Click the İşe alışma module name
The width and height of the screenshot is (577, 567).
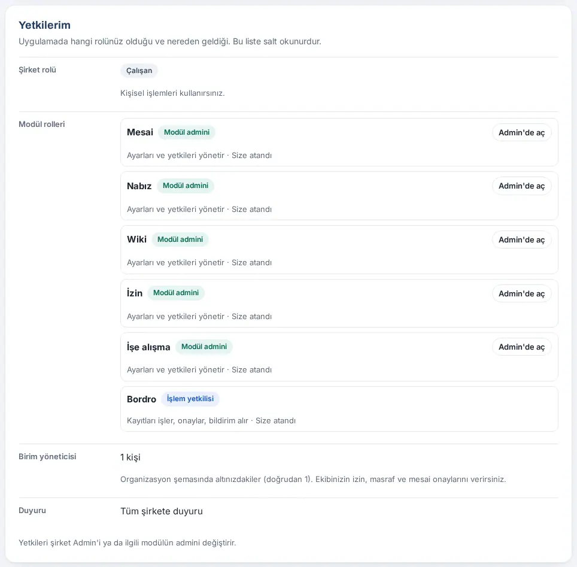point(148,347)
